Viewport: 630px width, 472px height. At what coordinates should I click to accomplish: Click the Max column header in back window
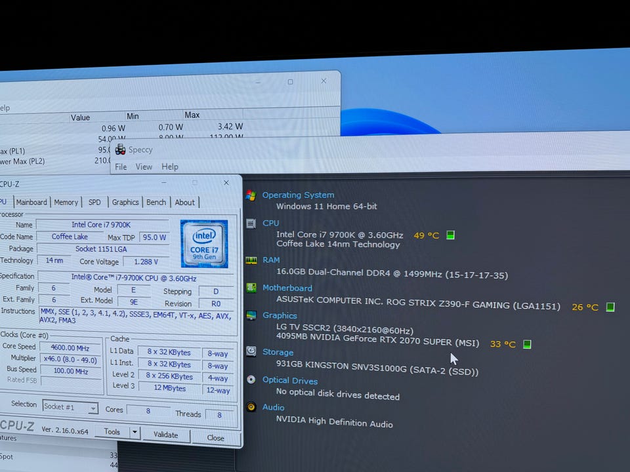(x=192, y=115)
